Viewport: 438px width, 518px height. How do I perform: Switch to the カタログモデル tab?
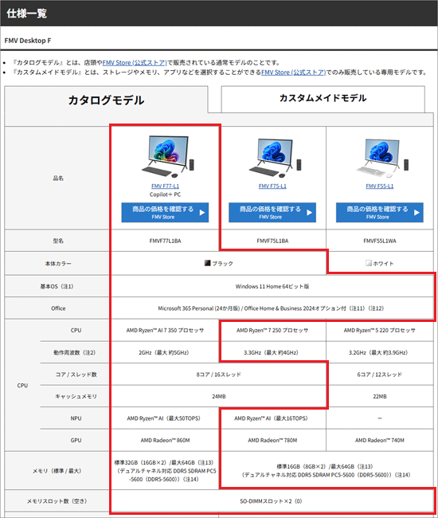point(106,100)
